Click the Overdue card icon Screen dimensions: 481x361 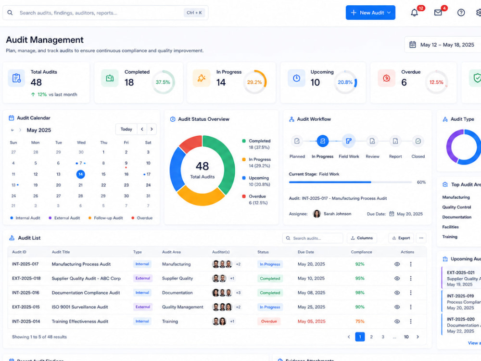[386, 78]
